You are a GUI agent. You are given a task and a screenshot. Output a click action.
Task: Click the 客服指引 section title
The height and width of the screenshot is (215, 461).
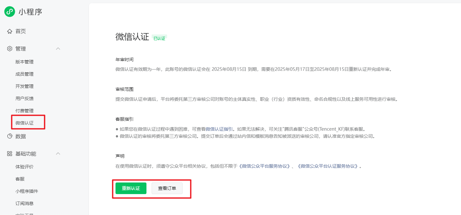click(x=125, y=119)
